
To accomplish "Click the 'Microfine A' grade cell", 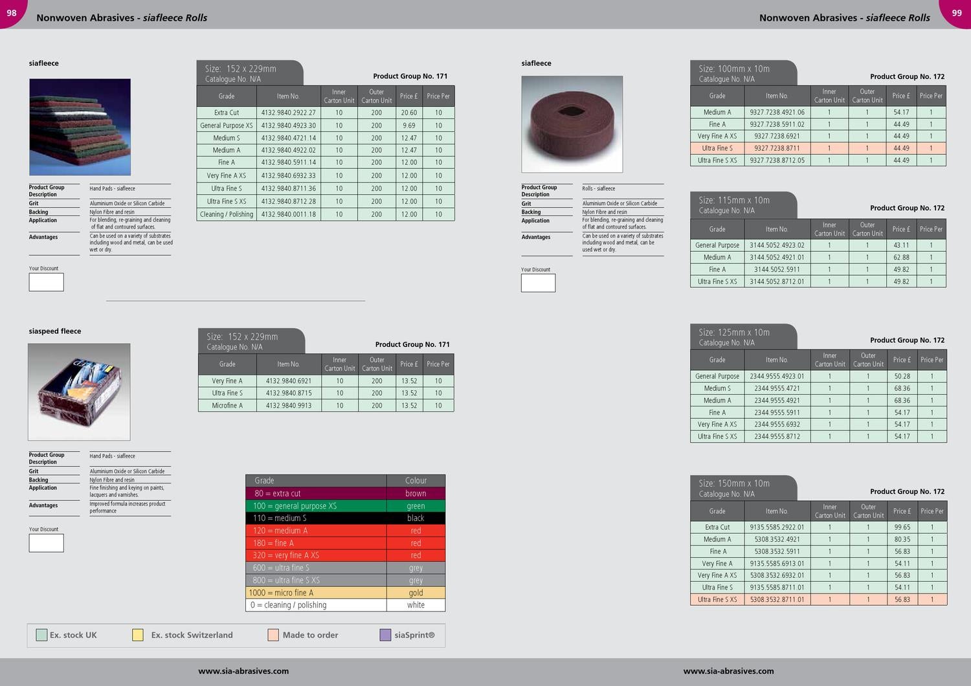I will (x=227, y=406).
